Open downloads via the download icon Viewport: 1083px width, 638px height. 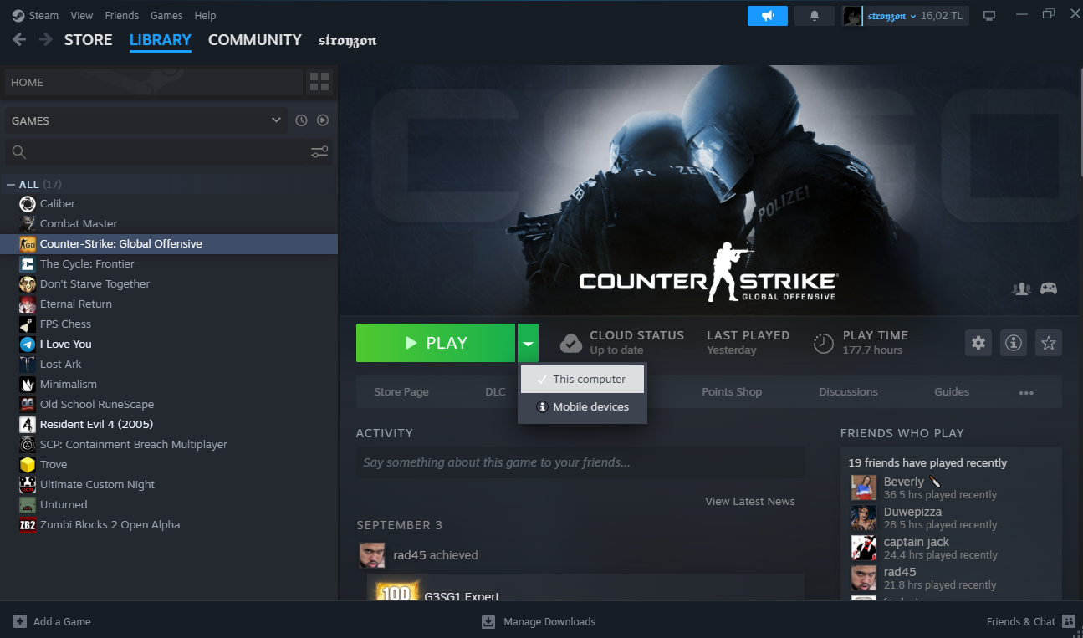coord(488,621)
